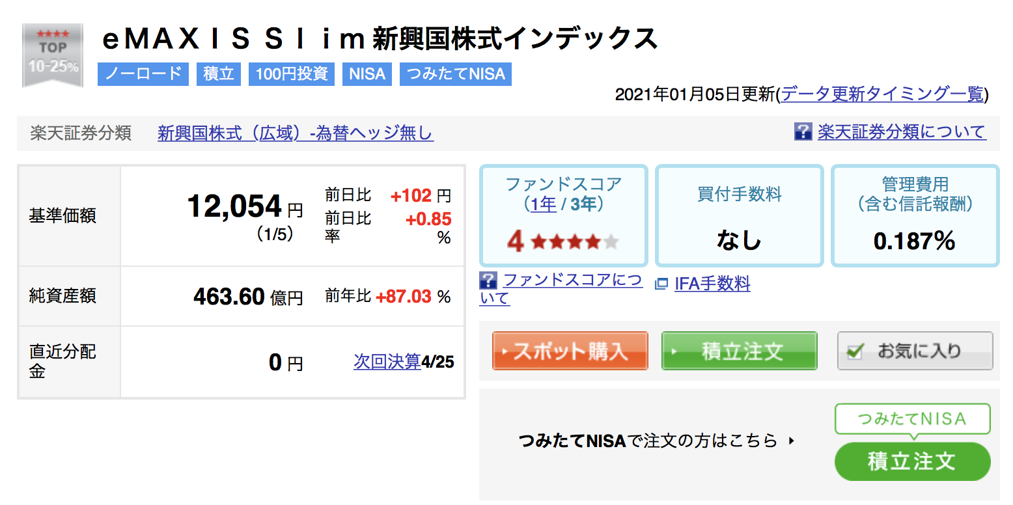The height and width of the screenshot is (505, 1013).
Task: Click the 管理費用 0.187% info box
Action: (x=915, y=215)
